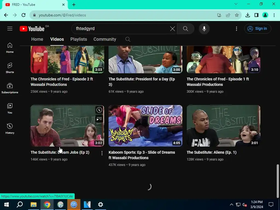The image size is (280, 210).
Task: Open You in the left sidebar
Action: click(10, 108)
